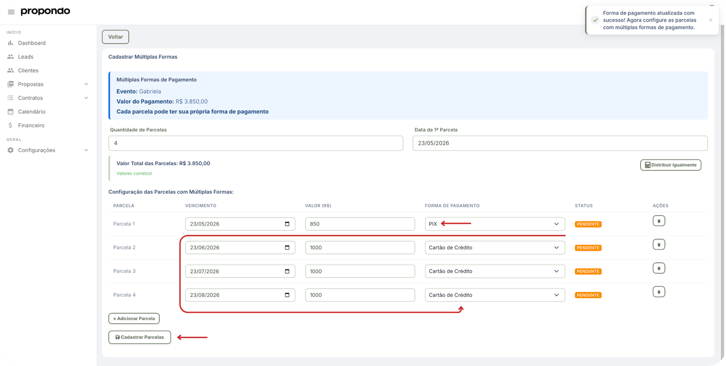The width and height of the screenshot is (726, 366).
Task: Remove Parcela 3 using trash icon
Action: tap(658, 268)
